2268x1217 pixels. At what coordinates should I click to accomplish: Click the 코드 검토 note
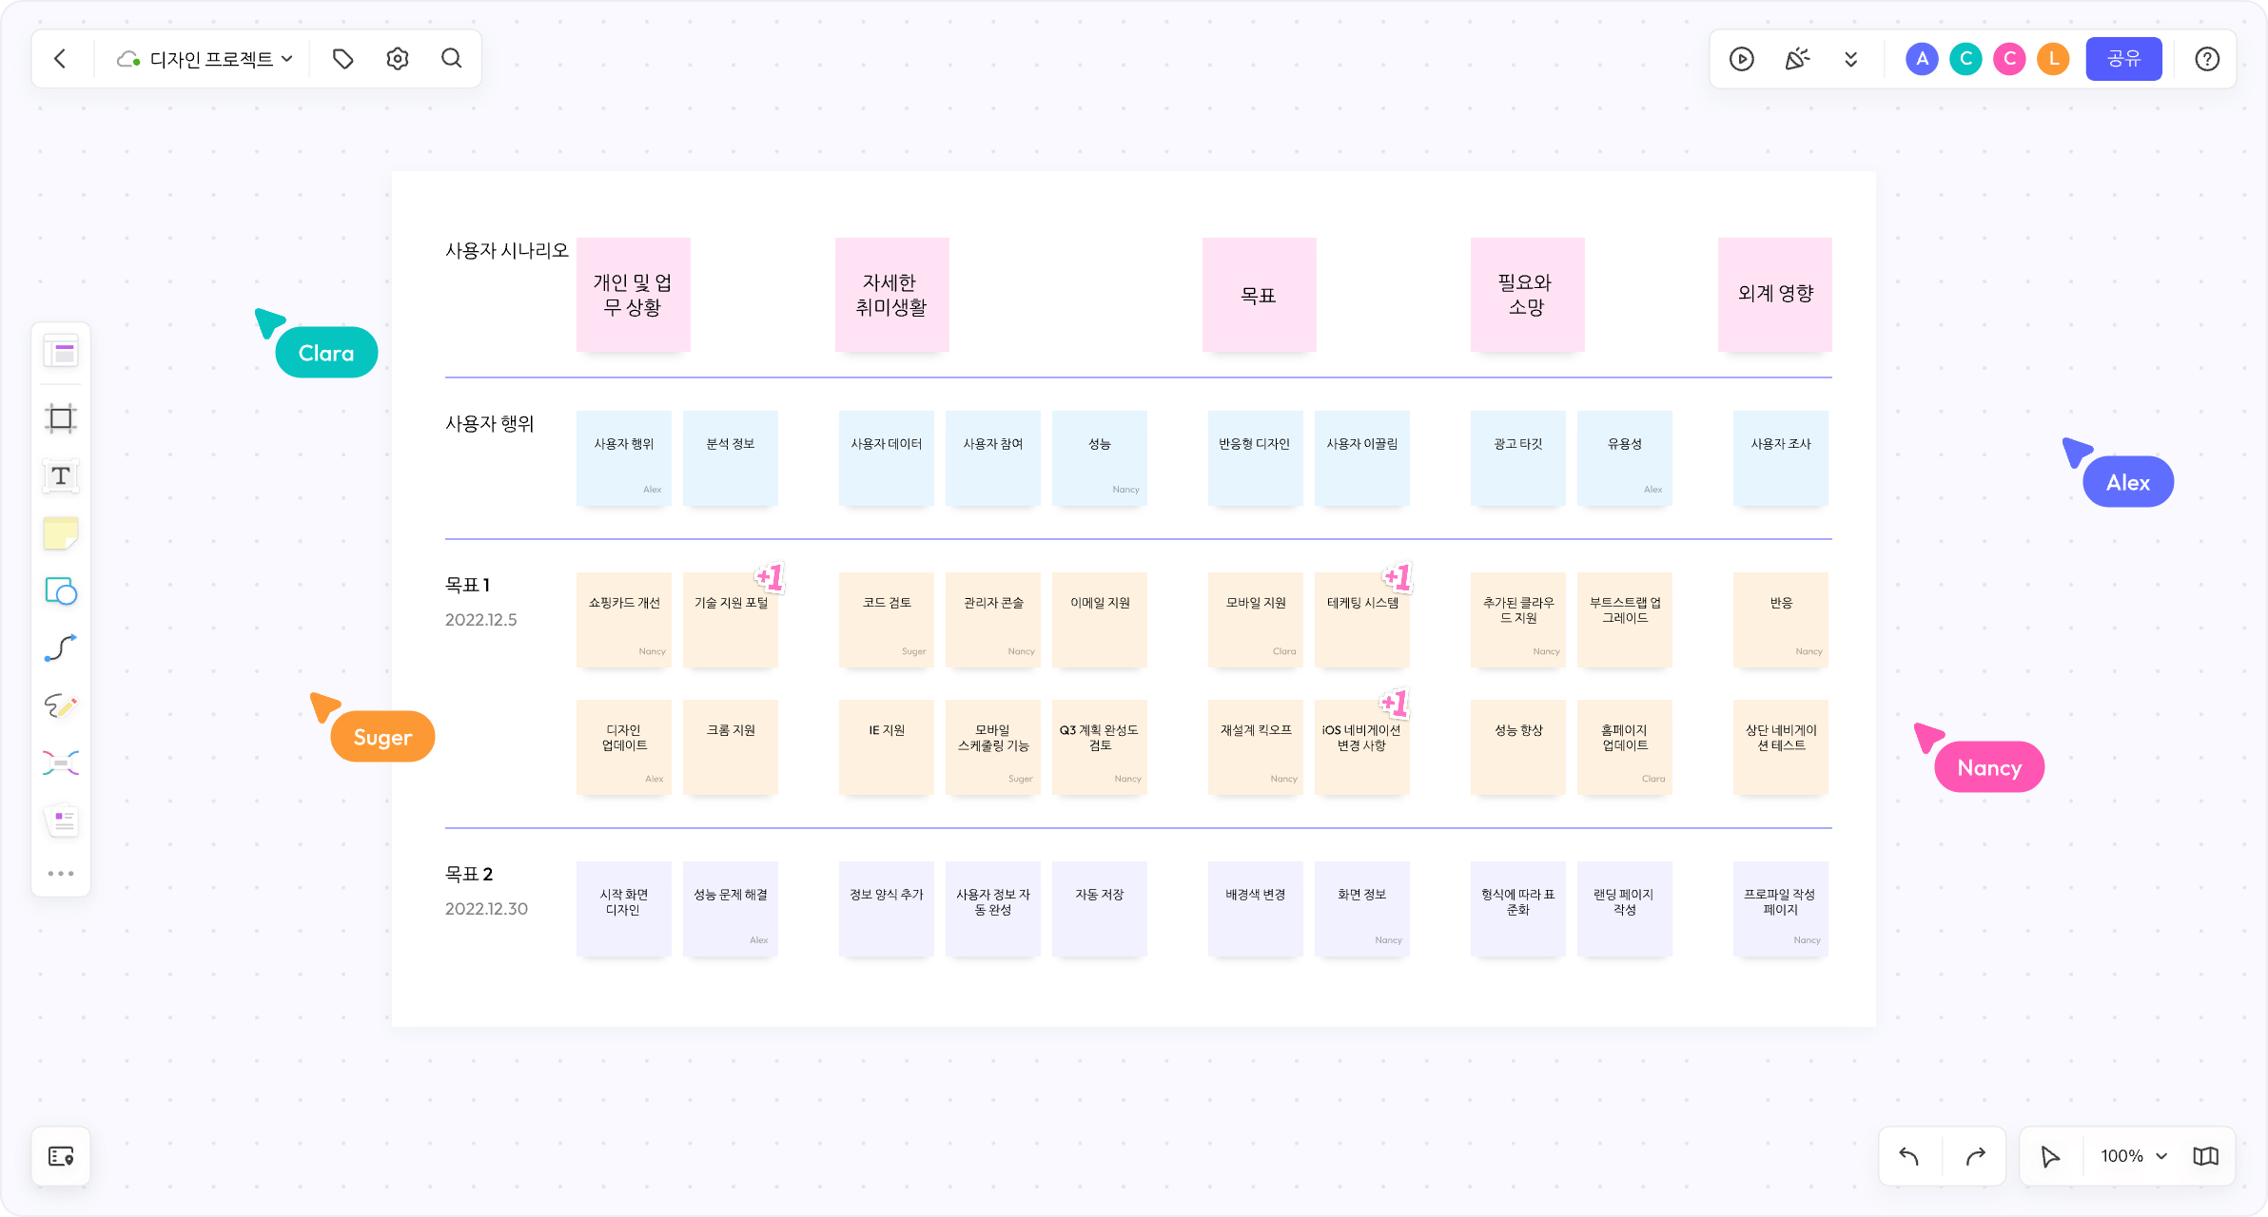[886, 620]
